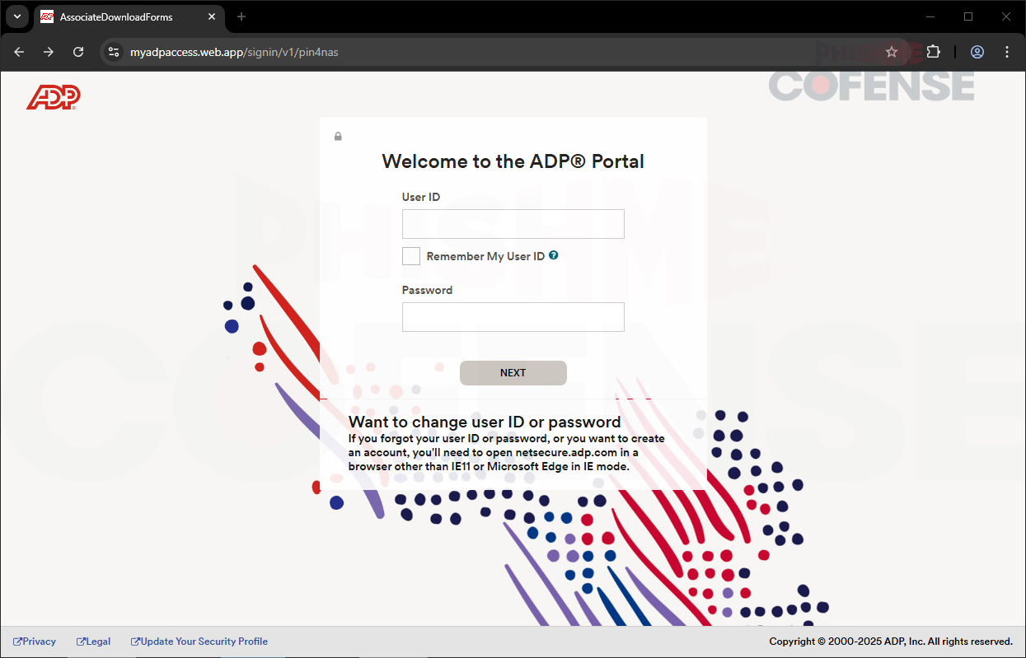Image resolution: width=1026 pixels, height=658 pixels.
Task: Click the ADP logo in the page header
Action: tap(54, 97)
